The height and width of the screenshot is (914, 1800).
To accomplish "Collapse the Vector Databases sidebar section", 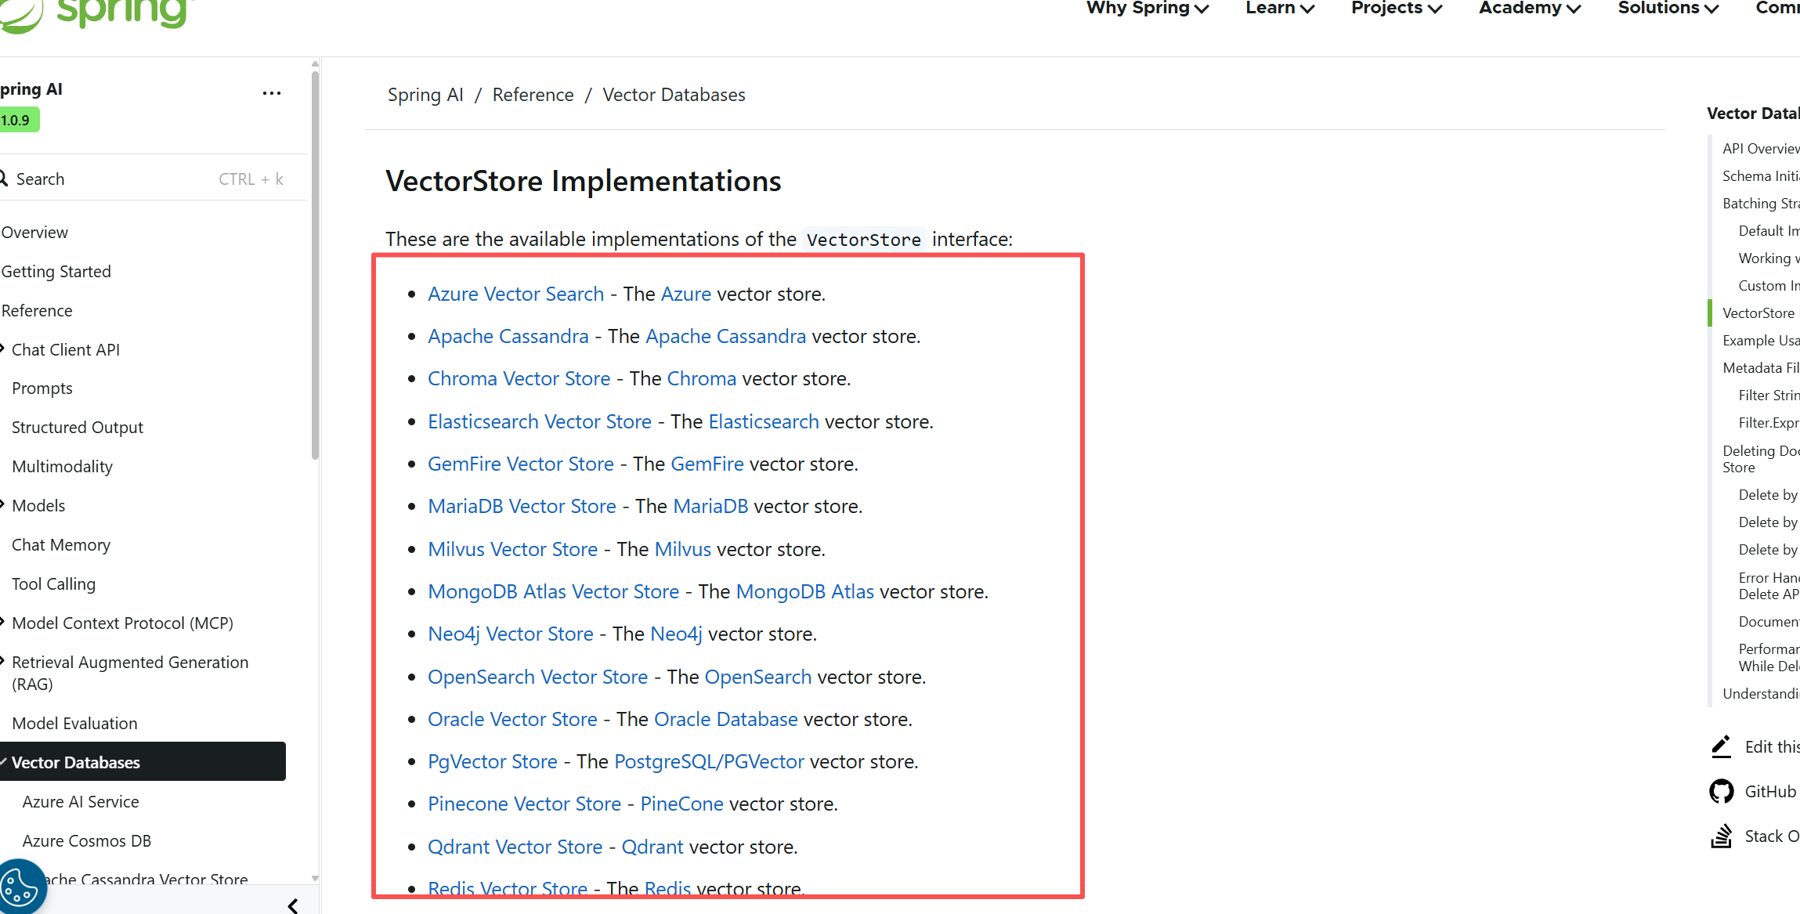I will point(3,761).
